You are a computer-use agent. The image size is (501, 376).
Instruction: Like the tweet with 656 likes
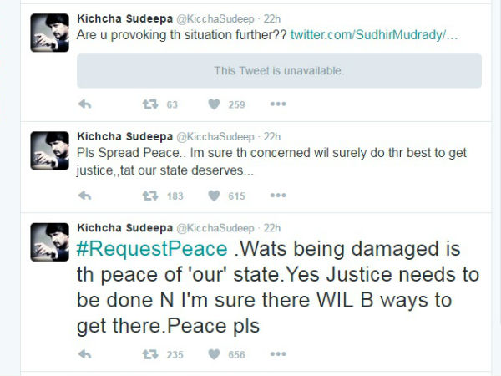pos(214,354)
